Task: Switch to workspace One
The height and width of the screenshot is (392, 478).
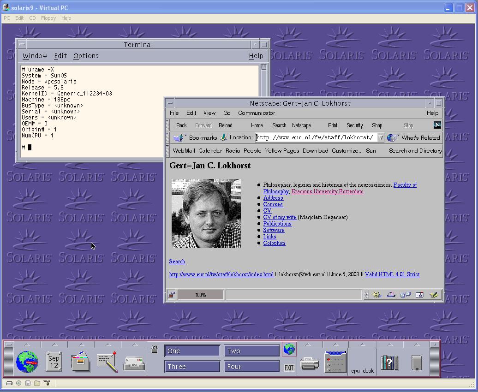Action: tap(192, 351)
